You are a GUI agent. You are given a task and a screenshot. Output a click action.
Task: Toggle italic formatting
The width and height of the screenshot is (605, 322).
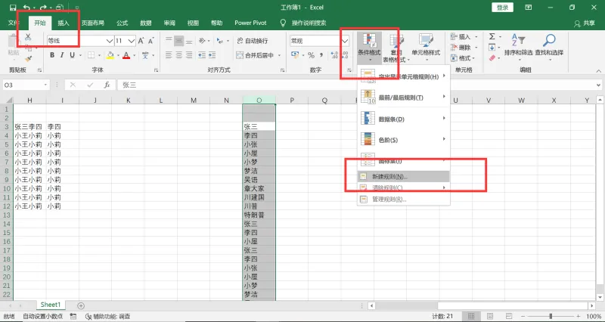coord(62,55)
